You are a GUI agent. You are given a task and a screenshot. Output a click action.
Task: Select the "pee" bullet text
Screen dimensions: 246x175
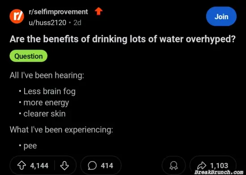click(x=30, y=146)
